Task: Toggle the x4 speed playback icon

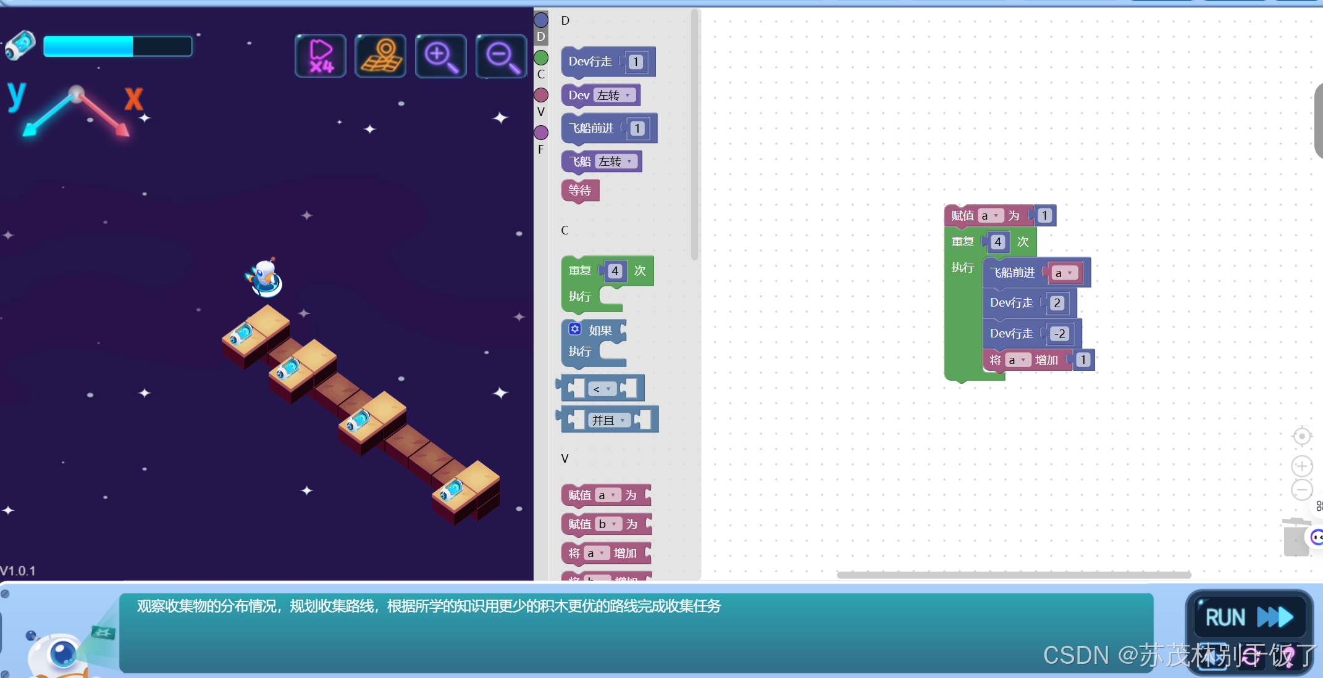Action: point(321,56)
